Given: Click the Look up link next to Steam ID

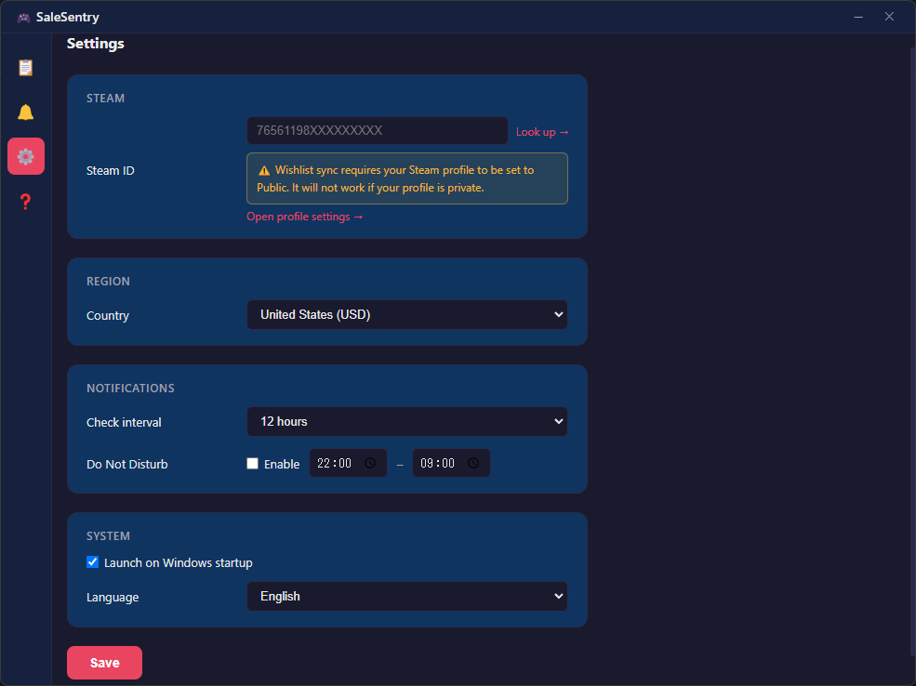Looking at the screenshot, I should click(541, 131).
